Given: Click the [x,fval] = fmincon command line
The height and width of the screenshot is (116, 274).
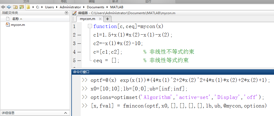Looking at the screenshot, I should [x=179, y=106].
